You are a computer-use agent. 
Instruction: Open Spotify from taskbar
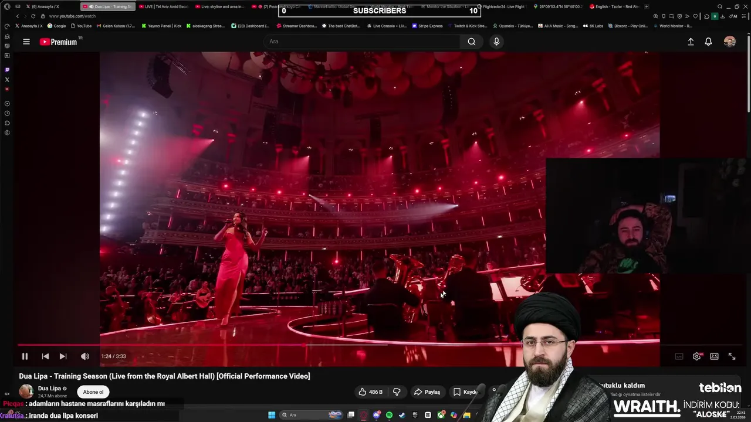389,415
